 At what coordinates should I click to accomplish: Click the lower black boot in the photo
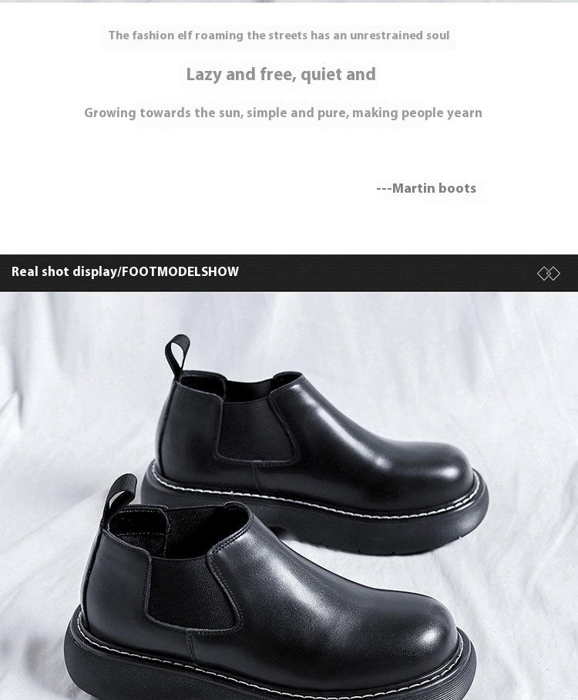pyautogui.click(x=267, y=594)
